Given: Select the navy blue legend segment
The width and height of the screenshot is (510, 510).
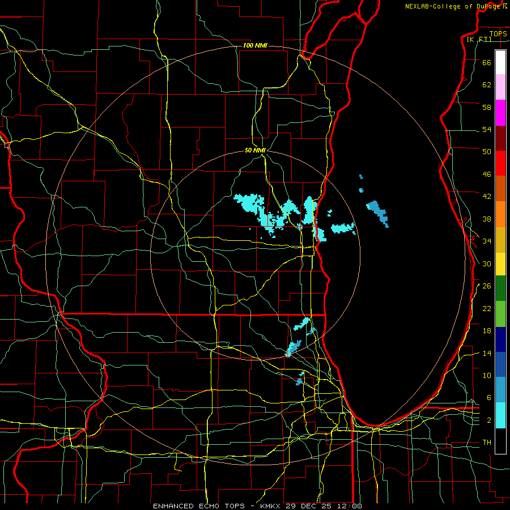Looking at the screenshot, I should pyautogui.click(x=500, y=339).
